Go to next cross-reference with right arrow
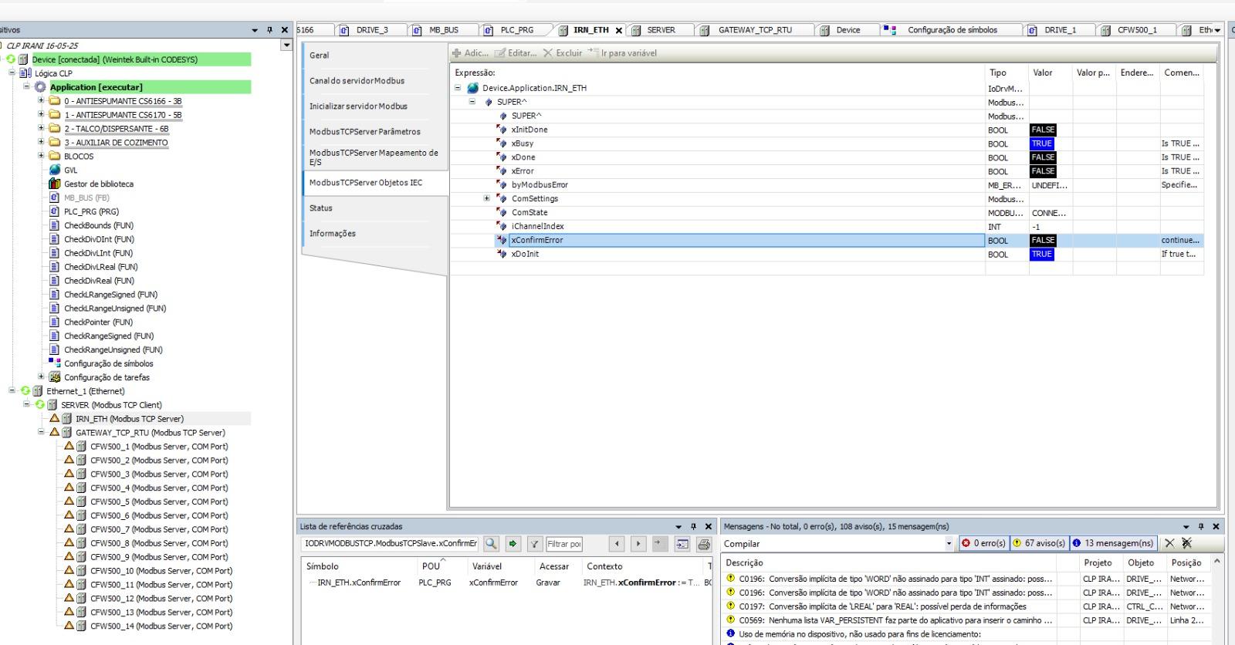 click(x=638, y=544)
